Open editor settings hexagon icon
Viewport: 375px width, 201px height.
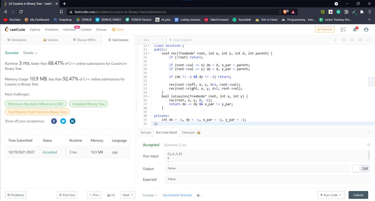360,40
